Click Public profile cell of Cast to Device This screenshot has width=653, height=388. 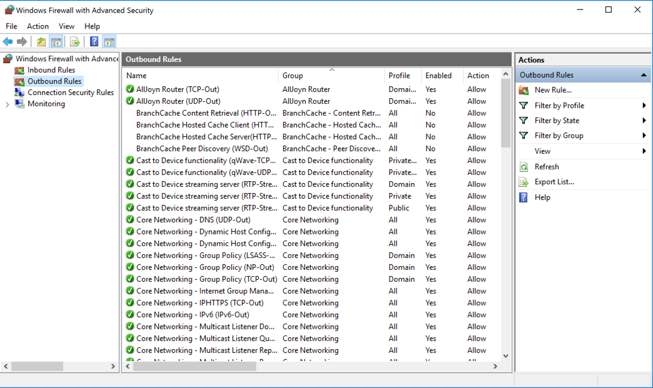pos(399,207)
